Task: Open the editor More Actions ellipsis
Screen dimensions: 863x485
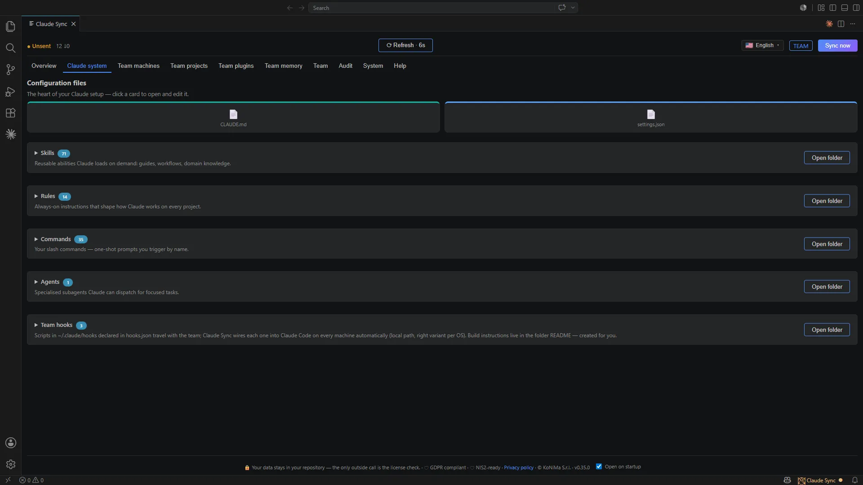Action: 853,24
